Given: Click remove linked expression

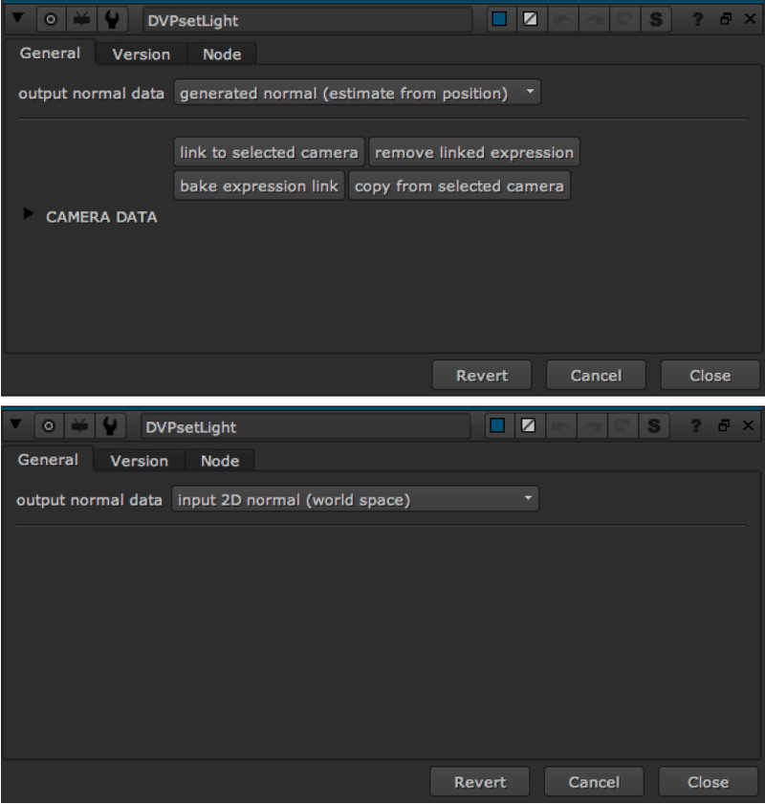Looking at the screenshot, I should click(x=473, y=151).
